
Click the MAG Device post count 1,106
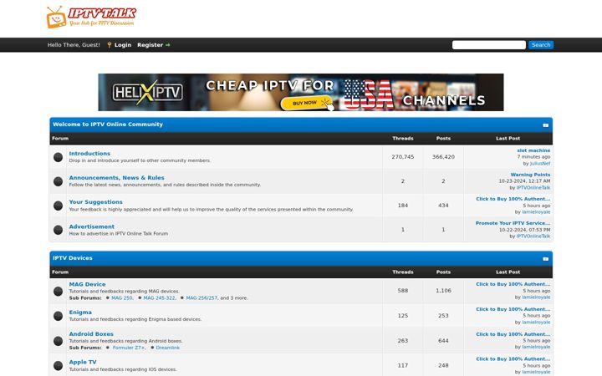coord(443,291)
